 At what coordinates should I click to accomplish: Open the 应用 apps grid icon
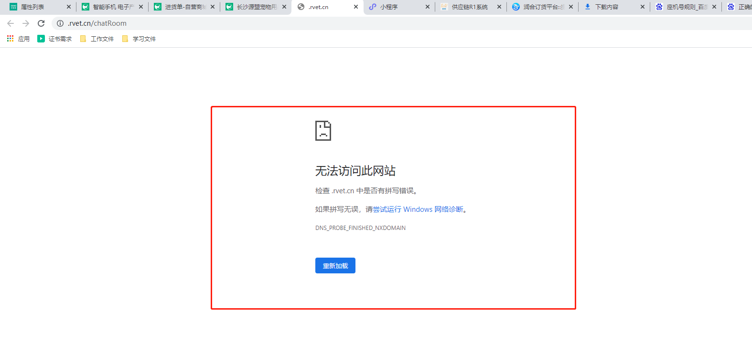coord(11,39)
